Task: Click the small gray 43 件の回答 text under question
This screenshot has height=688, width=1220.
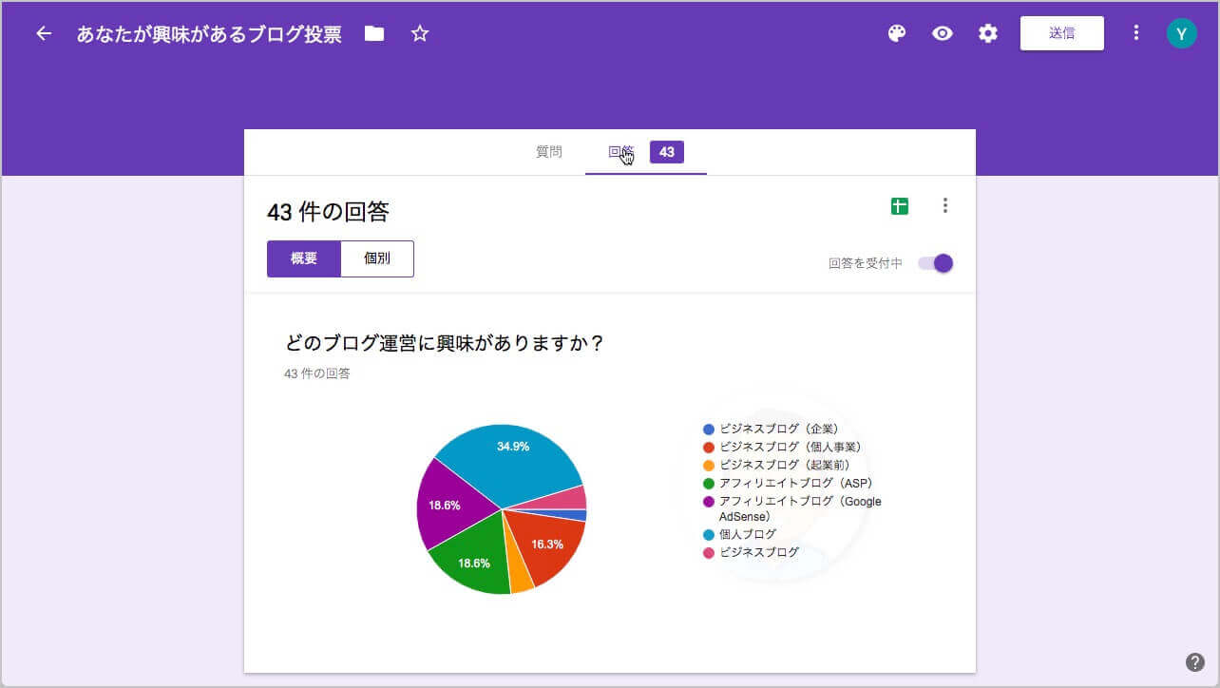Action: coord(317,373)
